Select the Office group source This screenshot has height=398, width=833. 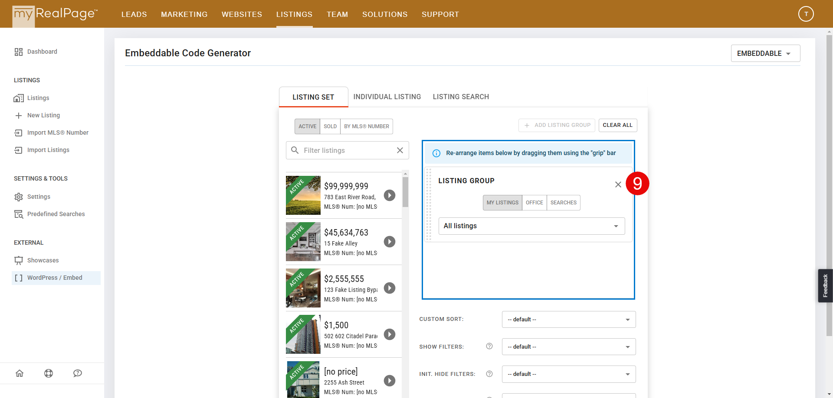tap(535, 203)
